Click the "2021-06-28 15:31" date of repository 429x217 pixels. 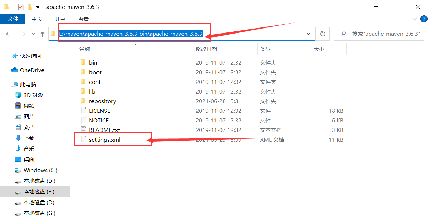point(219,101)
